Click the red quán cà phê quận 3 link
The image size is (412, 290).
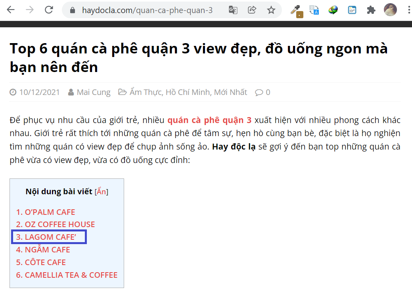[x=209, y=120]
